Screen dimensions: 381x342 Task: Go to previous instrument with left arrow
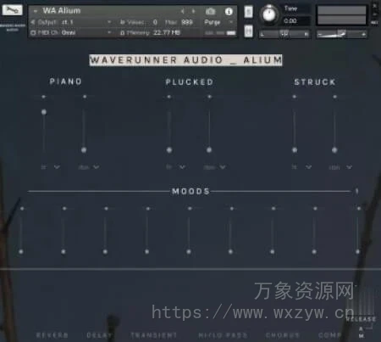[x=183, y=11]
